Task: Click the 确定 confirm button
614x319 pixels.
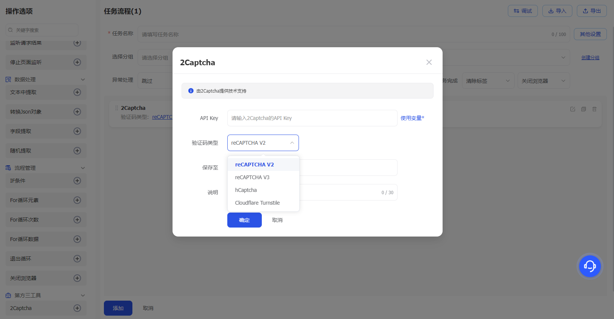Action: [x=245, y=220]
